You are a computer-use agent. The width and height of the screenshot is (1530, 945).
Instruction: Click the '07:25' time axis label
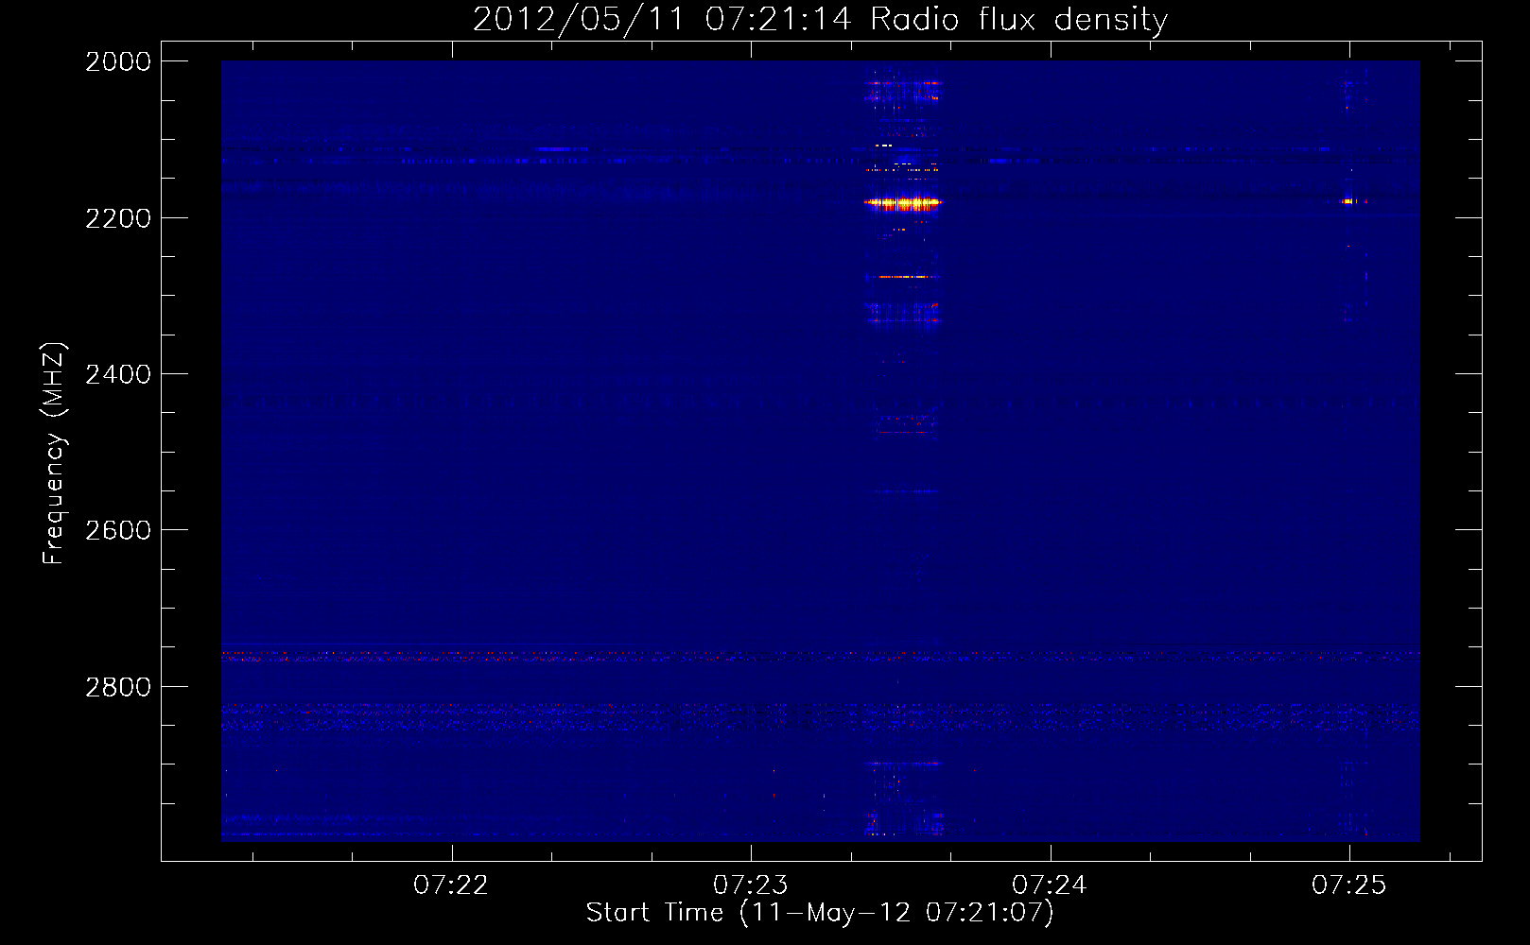click(1348, 885)
